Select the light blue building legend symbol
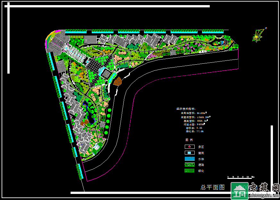This screenshot has height=200, width=280. pyautogui.click(x=190, y=153)
